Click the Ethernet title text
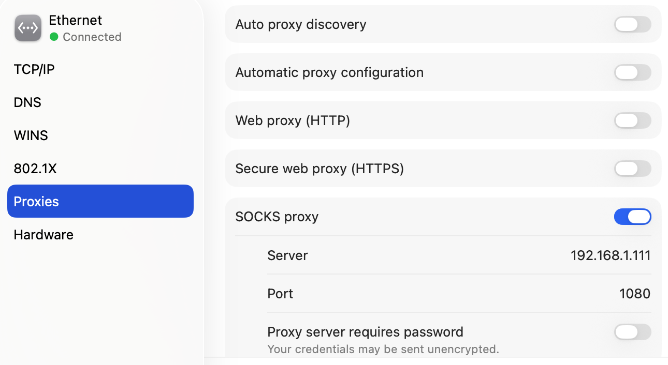 (x=76, y=20)
